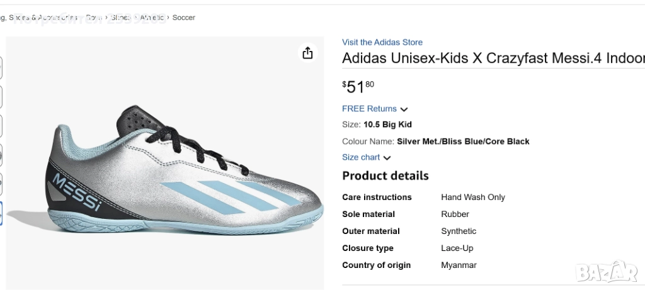Open Clothing, Shoes & Accessories breadcrumb

[x=39, y=18]
